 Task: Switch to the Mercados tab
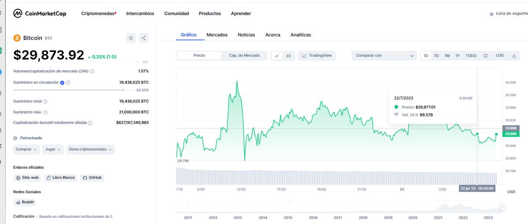pyautogui.click(x=217, y=35)
